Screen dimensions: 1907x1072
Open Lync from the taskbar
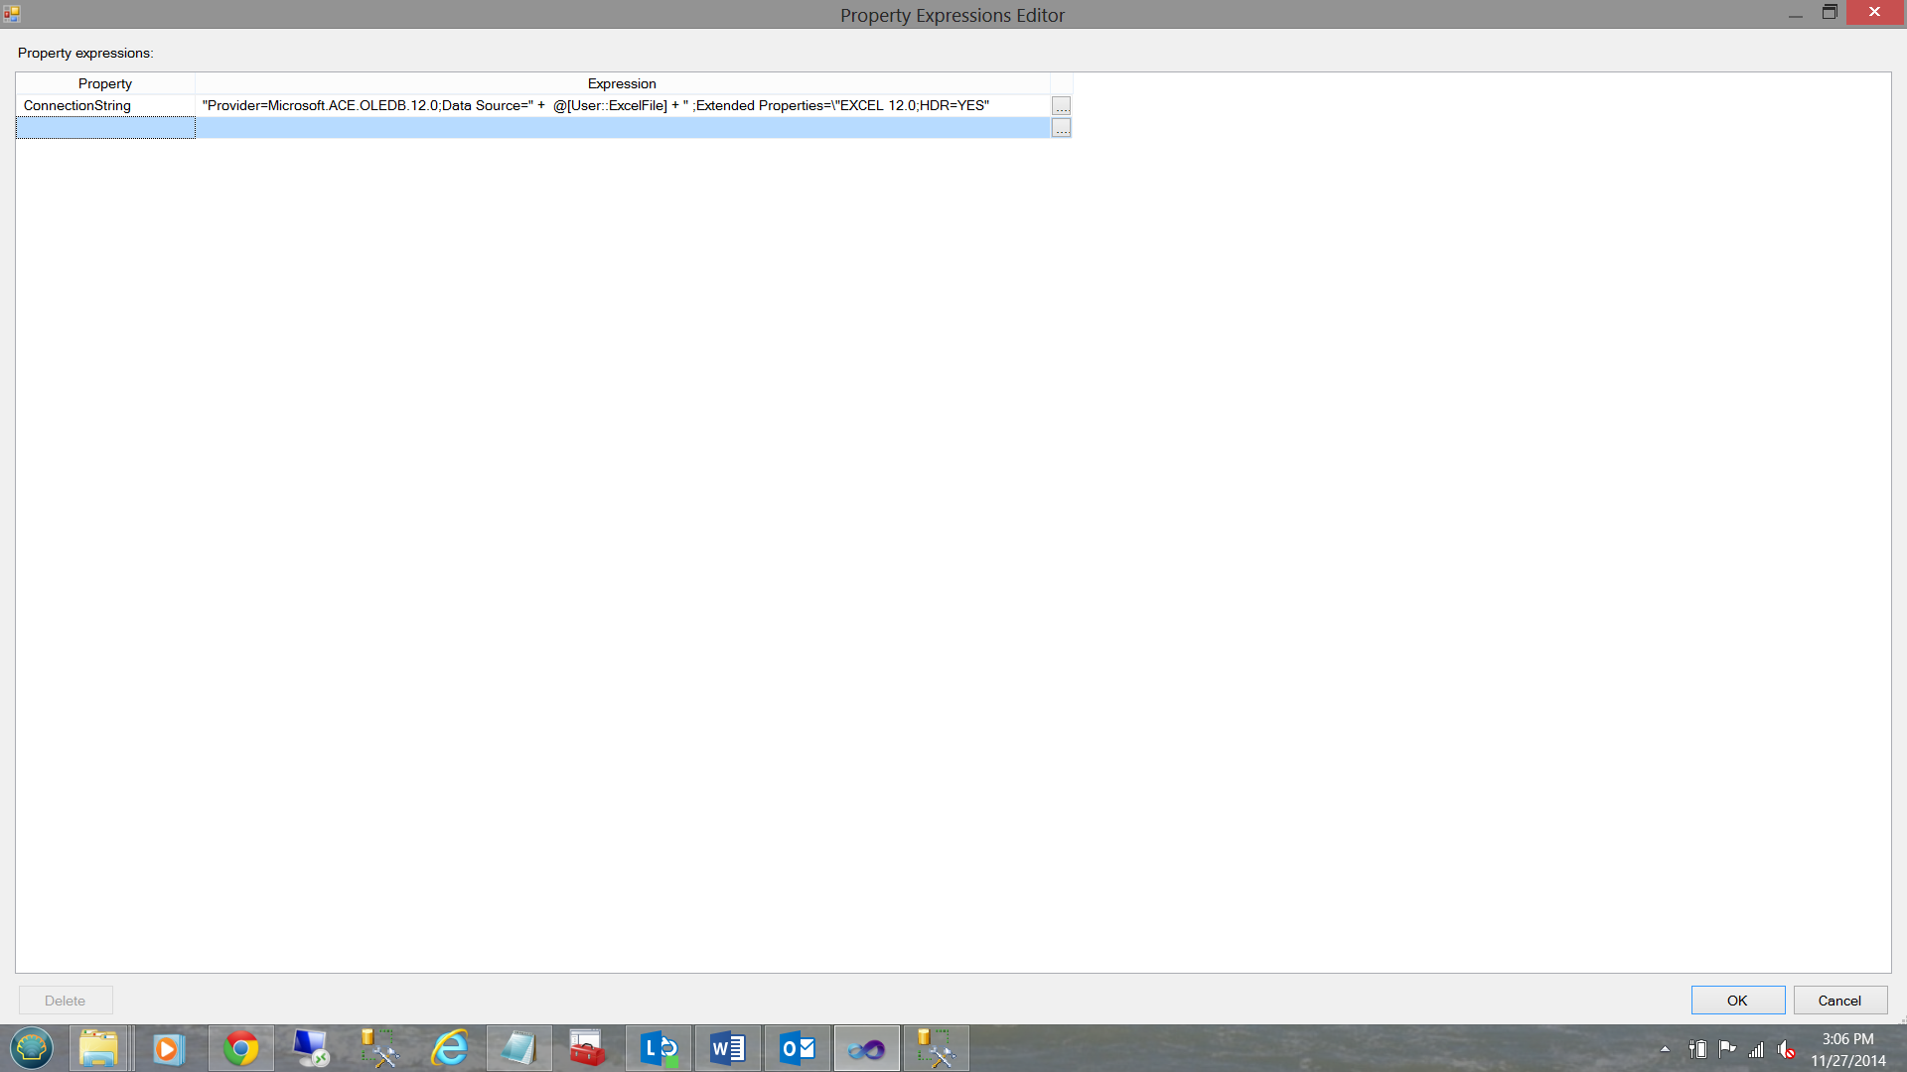658,1048
